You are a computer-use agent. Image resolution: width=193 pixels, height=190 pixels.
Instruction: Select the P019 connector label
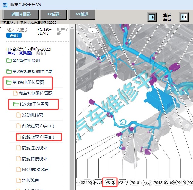click(x=180, y=183)
